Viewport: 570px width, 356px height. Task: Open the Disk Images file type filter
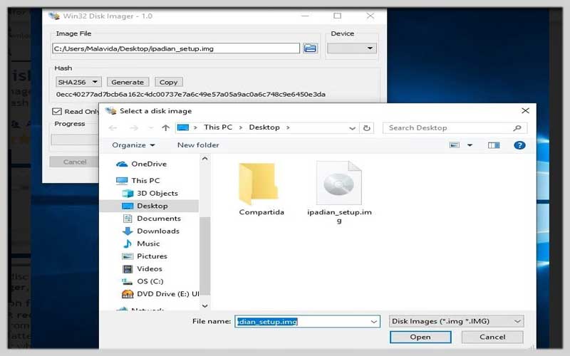click(x=456, y=321)
